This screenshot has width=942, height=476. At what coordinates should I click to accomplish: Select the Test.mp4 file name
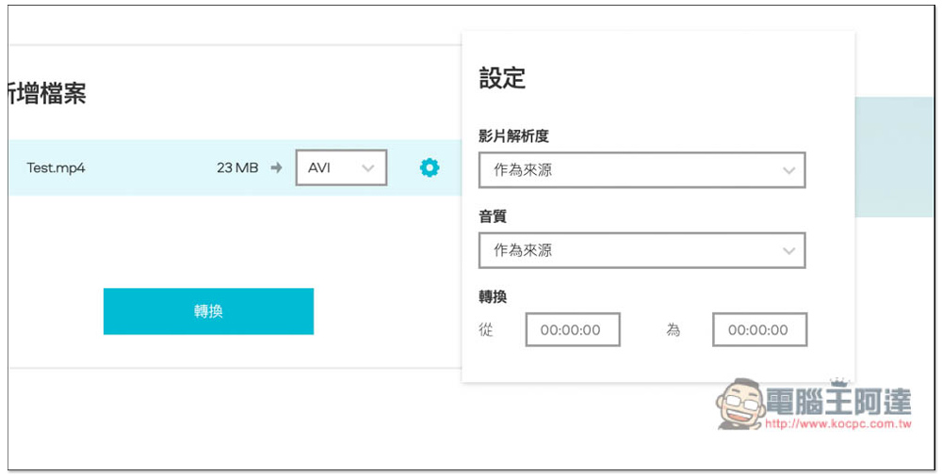point(56,167)
